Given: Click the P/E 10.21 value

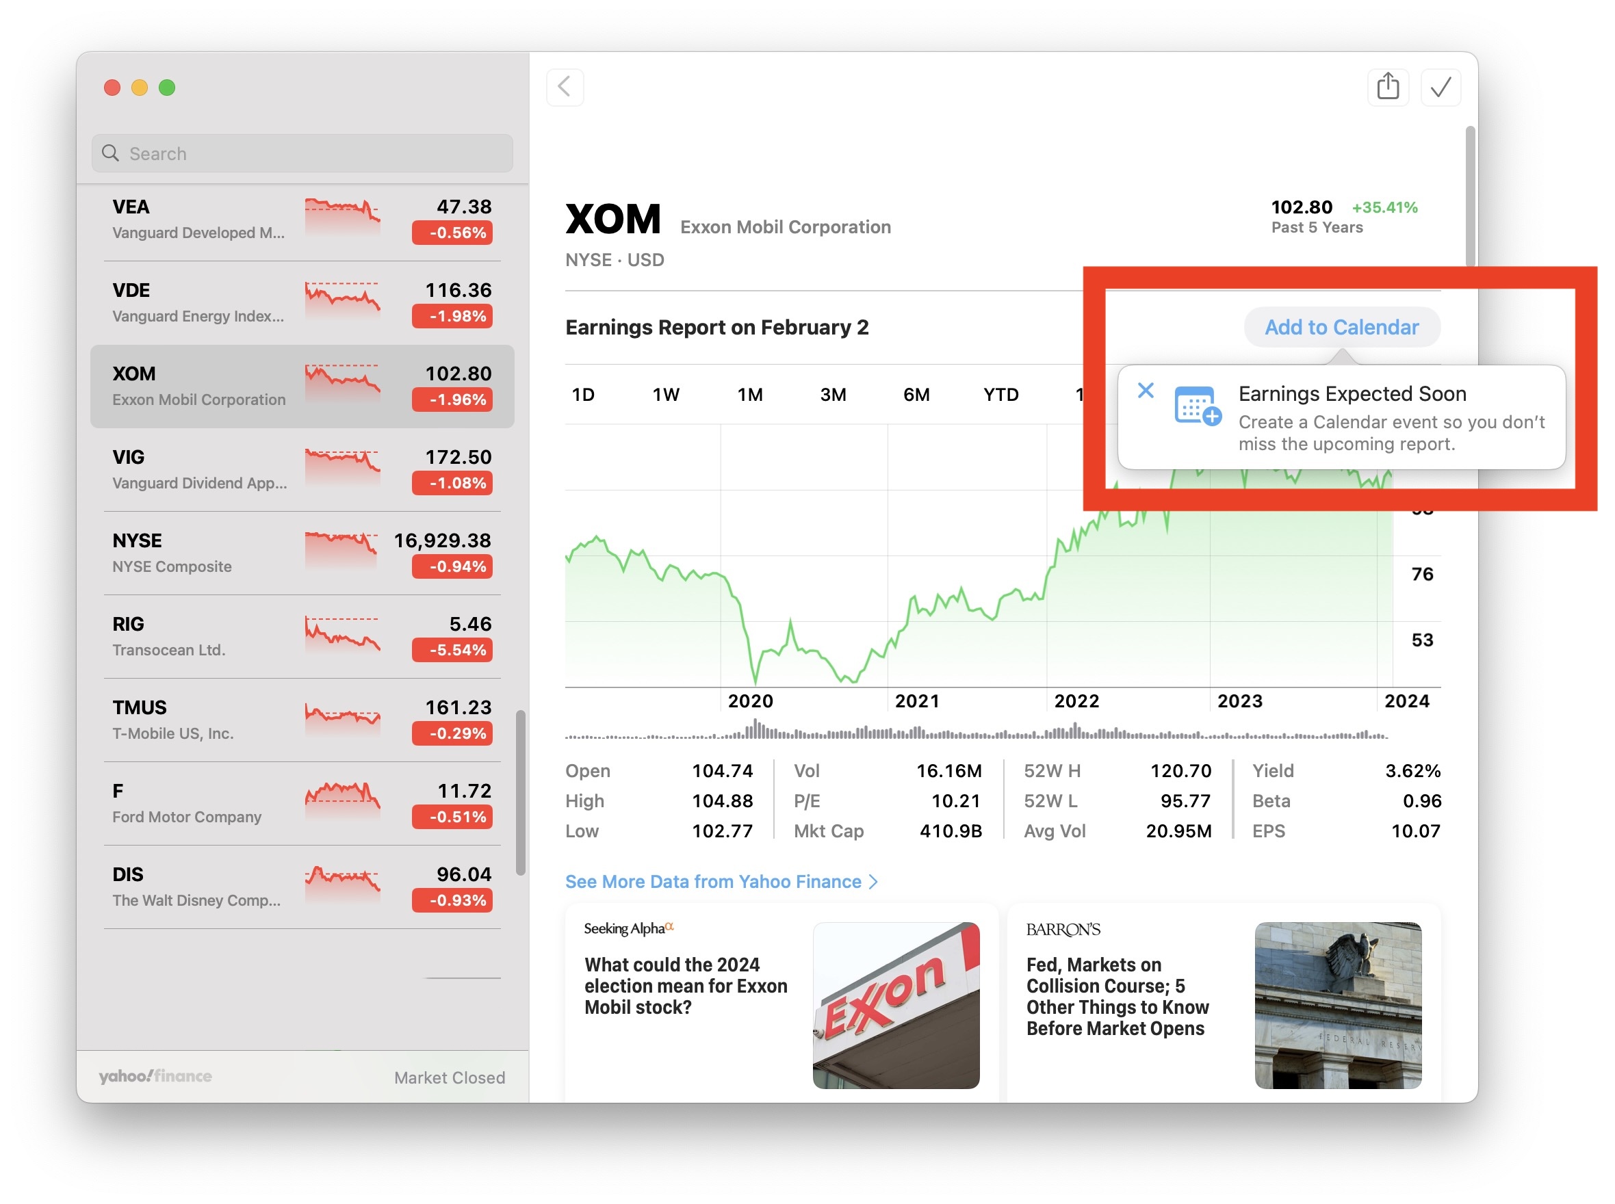Looking at the screenshot, I should click(955, 801).
